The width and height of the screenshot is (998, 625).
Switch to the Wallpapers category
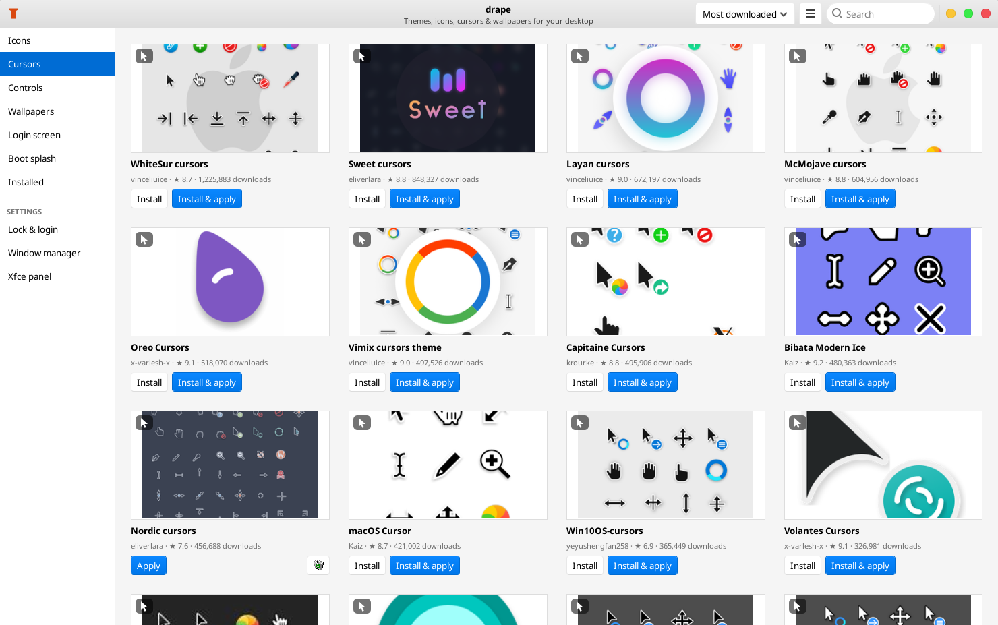click(x=57, y=111)
